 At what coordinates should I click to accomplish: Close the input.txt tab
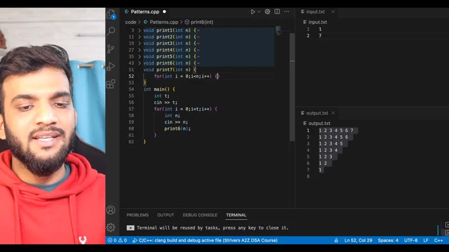(333, 12)
